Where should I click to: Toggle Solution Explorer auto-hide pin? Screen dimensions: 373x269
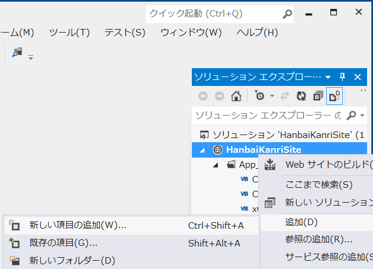coord(342,77)
